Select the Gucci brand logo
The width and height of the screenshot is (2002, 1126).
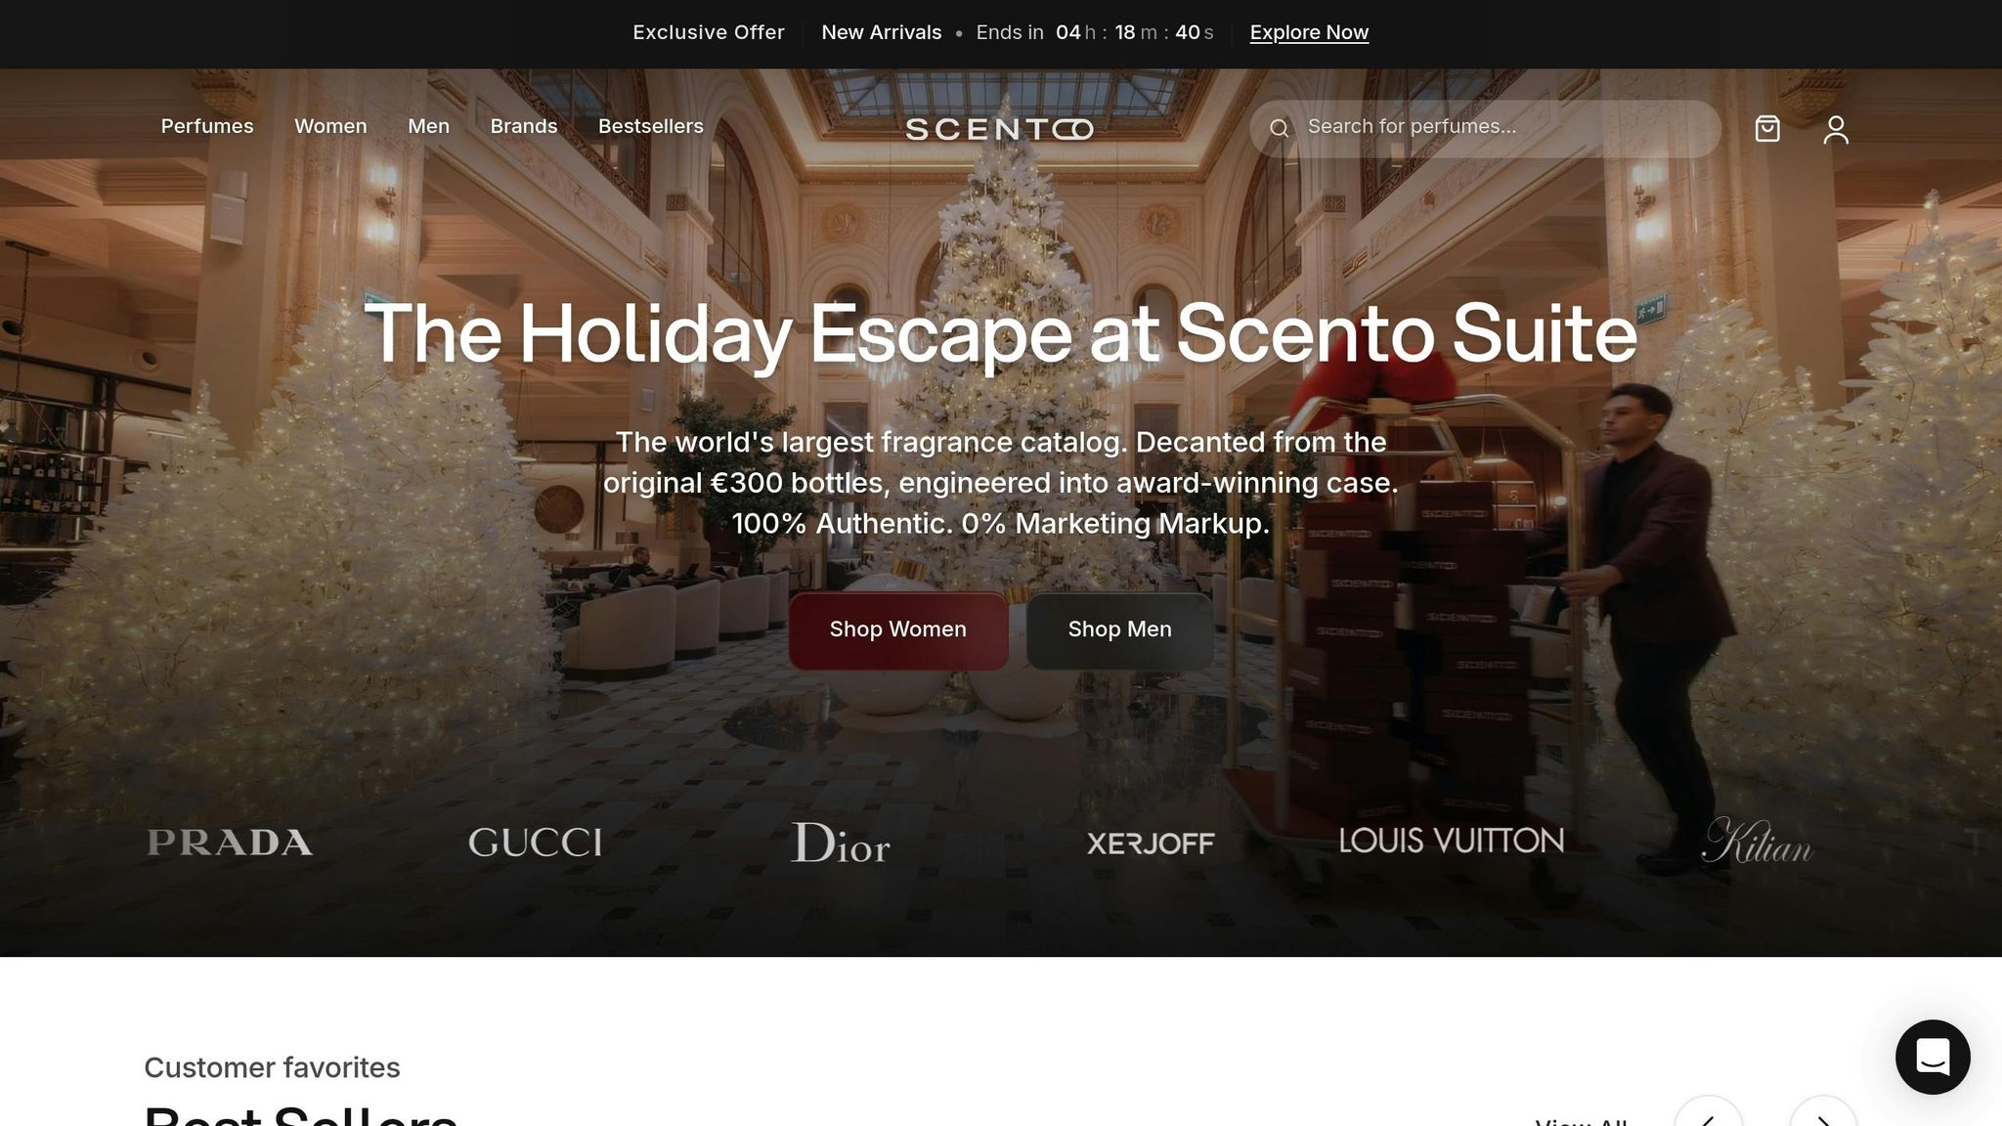pos(535,843)
